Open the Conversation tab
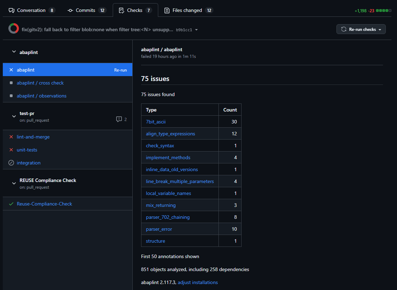Viewport: 397px width, 290px height. [x=32, y=11]
